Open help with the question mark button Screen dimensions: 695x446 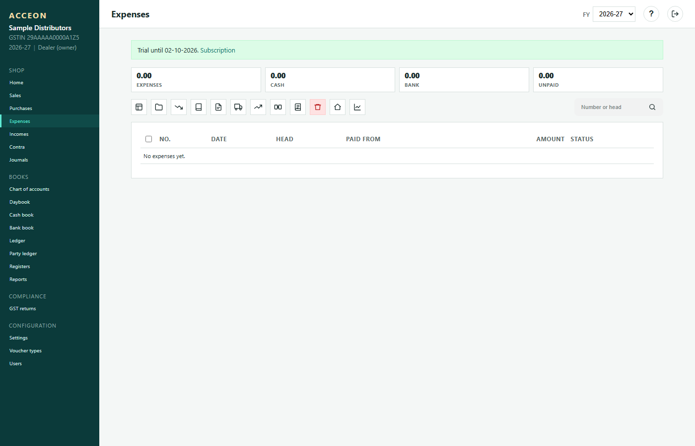(x=651, y=14)
